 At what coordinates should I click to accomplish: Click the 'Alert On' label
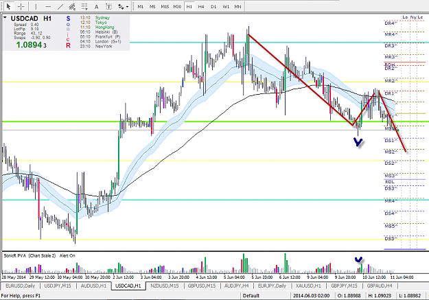click(x=67, y=255)
